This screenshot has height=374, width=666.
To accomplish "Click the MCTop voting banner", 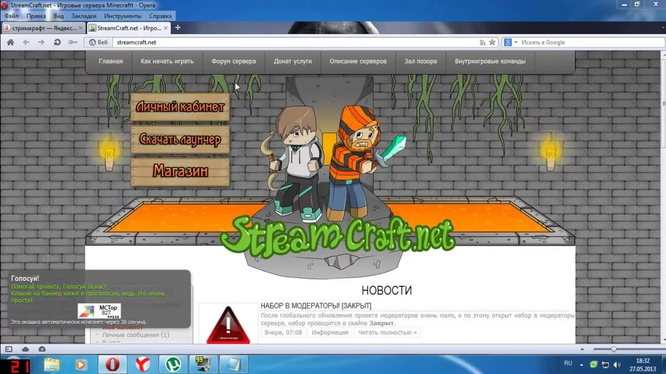I will [x=99, y=311].
